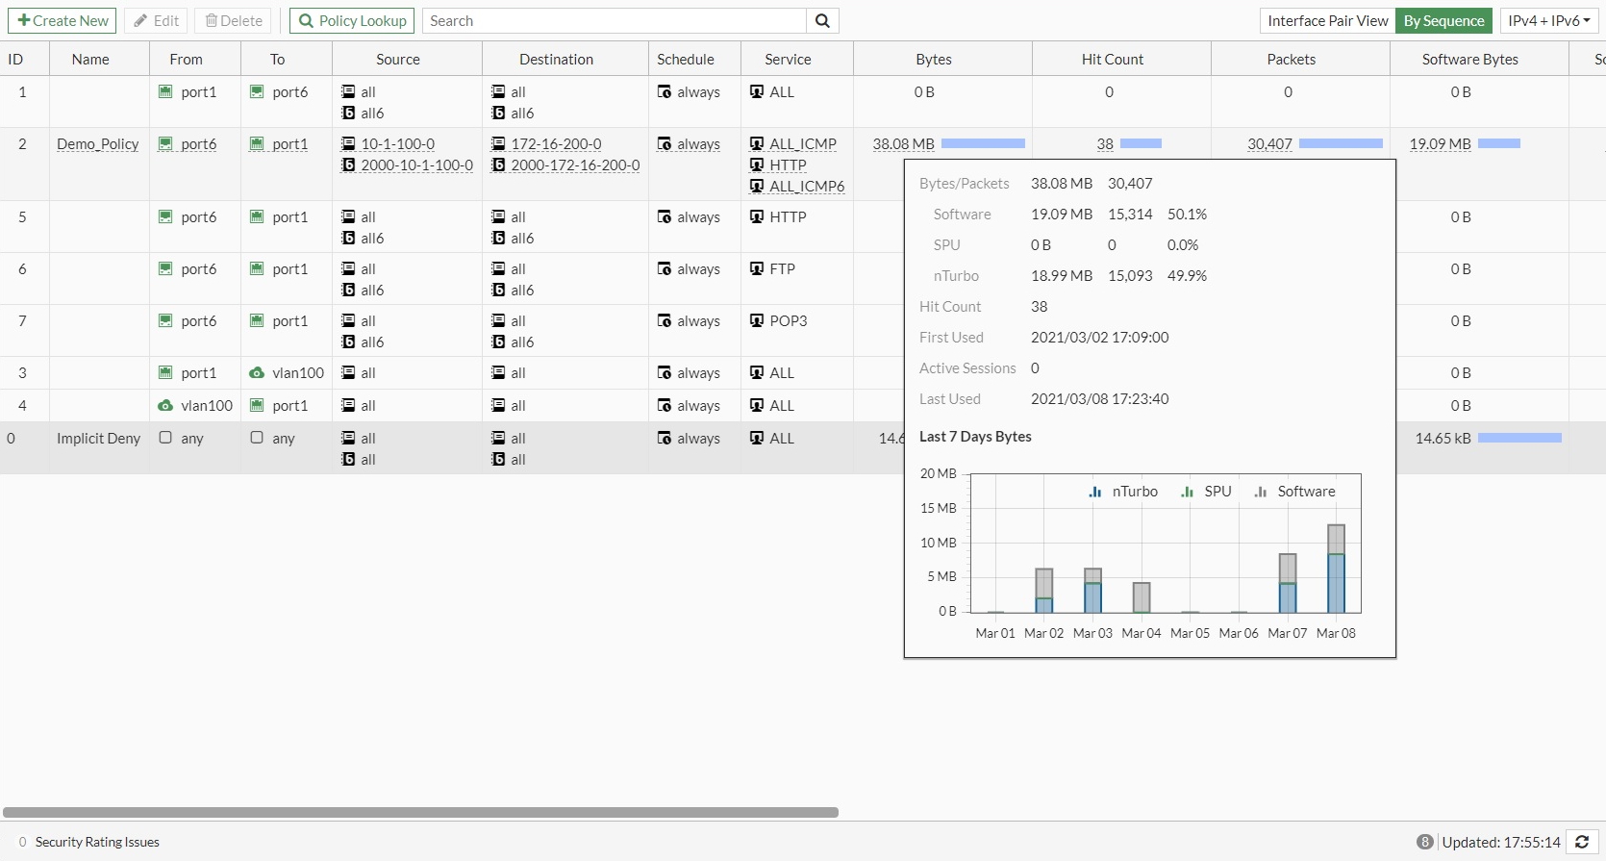Screen dimensions: 1606x861
Task: Click the port1 interface icon in policy 1's From column
Action: pyautogui.click(x=165, y=92)
